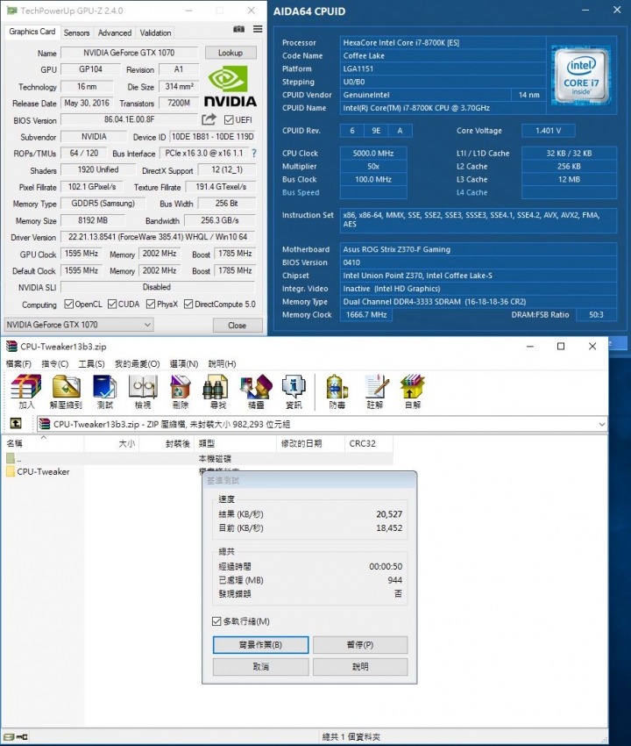The image size is (631, 746).
Task: Toggle the DirectCompute 5.0 checkbox
Action: pos(188,304)
